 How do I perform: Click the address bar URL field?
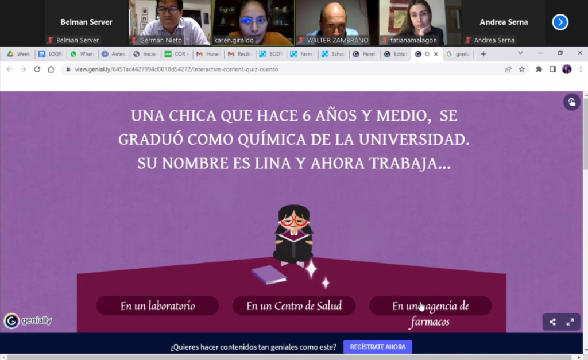click(x=276, y=69)
